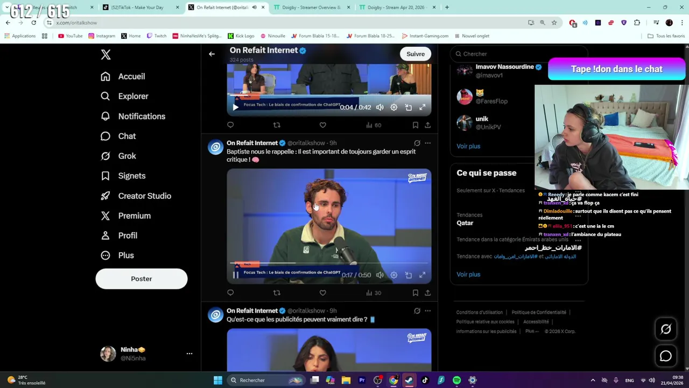Open Imavov Nassourdine suggested profile
This screenshot has width=689, height=388.
(504, 67)
